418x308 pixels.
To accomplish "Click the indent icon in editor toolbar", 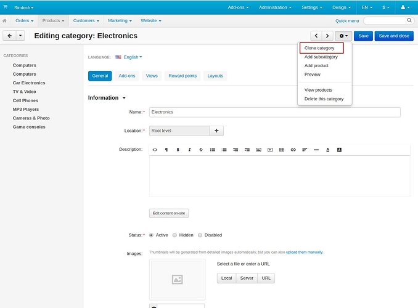I will 247,150.
